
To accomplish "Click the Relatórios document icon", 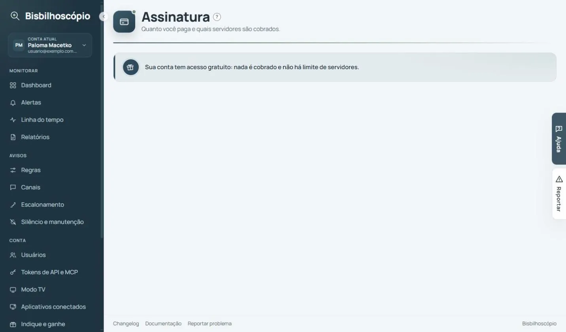I will point(13,137).
